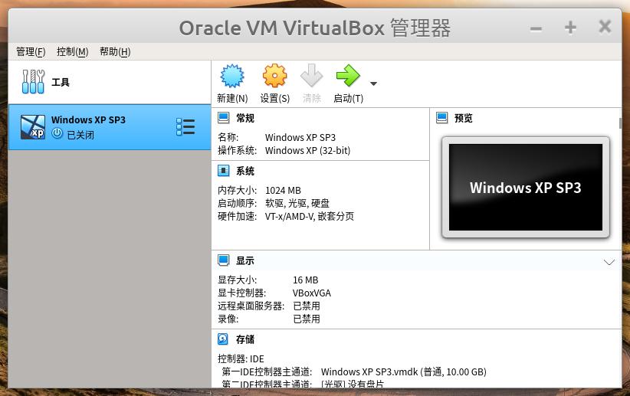Image resolution: width=630 pixels, height=396 pixels.
Task: Click the 已关闭 status text
Action: pyautogui.click(x=80, y=135)
